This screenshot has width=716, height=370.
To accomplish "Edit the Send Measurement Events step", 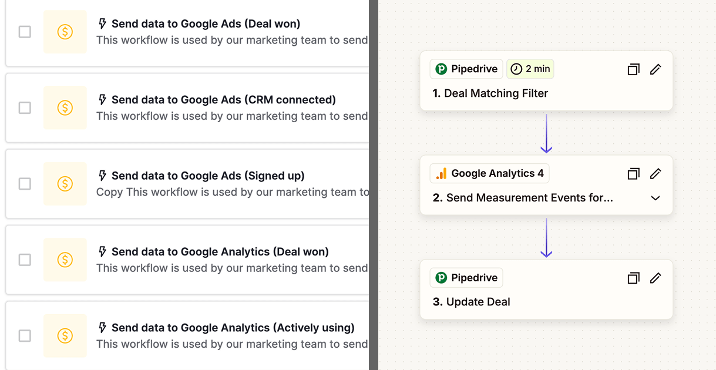I will (656, 174).
